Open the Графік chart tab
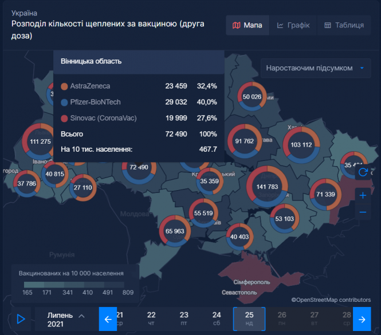381x335 pixels. pyautogui.click(x=293, y=25)
